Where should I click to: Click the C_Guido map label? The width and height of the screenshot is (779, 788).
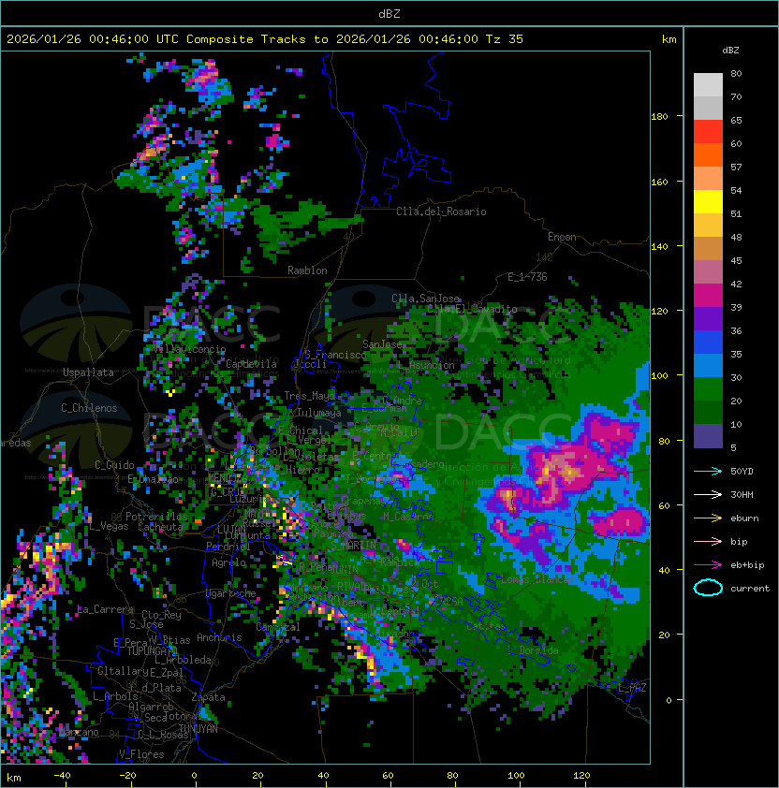click(114, 465)
